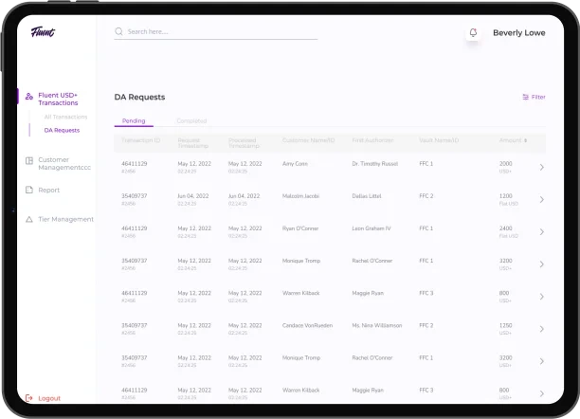Open Leon Graham IV row's neighbor Rachel O'Conner 3200 first chevron
Viewport: 580px width, 419px height.
pyautogui.click(x=541, y=264)
